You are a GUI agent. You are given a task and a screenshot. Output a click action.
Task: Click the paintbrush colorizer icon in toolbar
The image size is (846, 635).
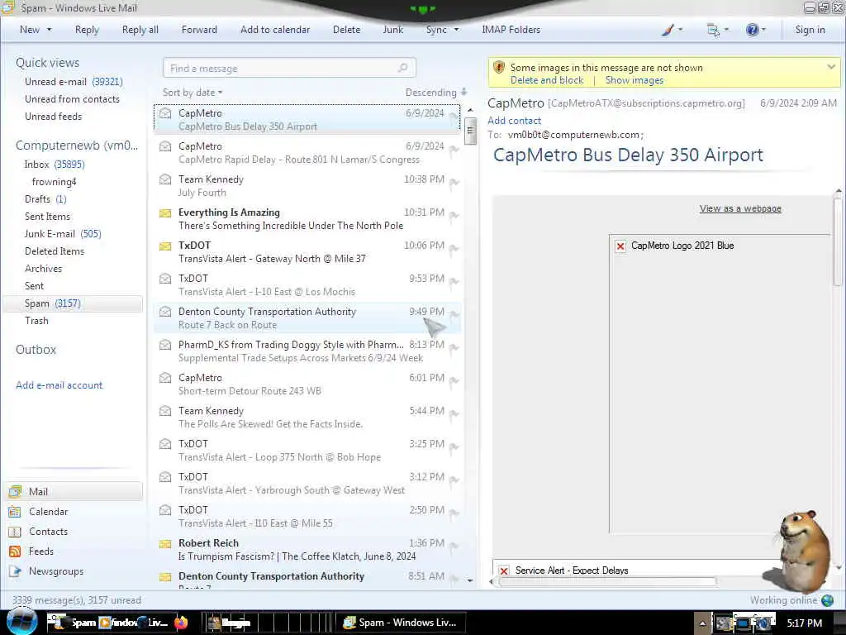coord(668,30)
